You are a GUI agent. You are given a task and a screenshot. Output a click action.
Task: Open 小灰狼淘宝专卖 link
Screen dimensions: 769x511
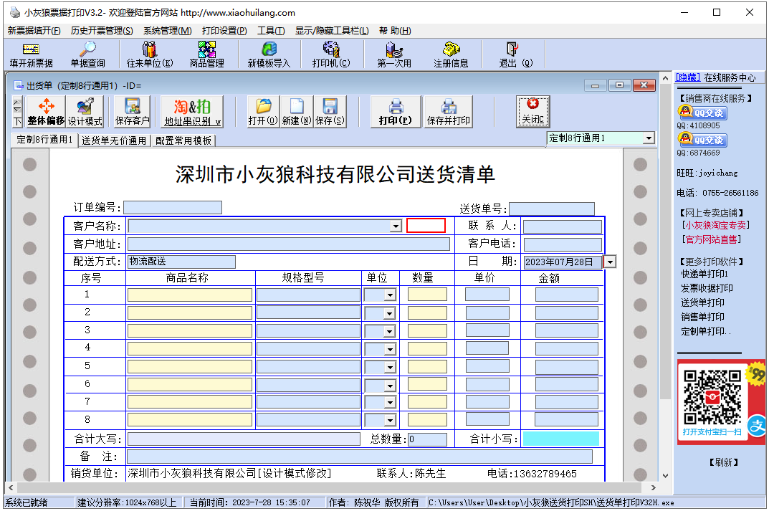tap(715, 224)
